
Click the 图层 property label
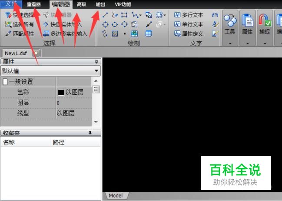point(23,103)
